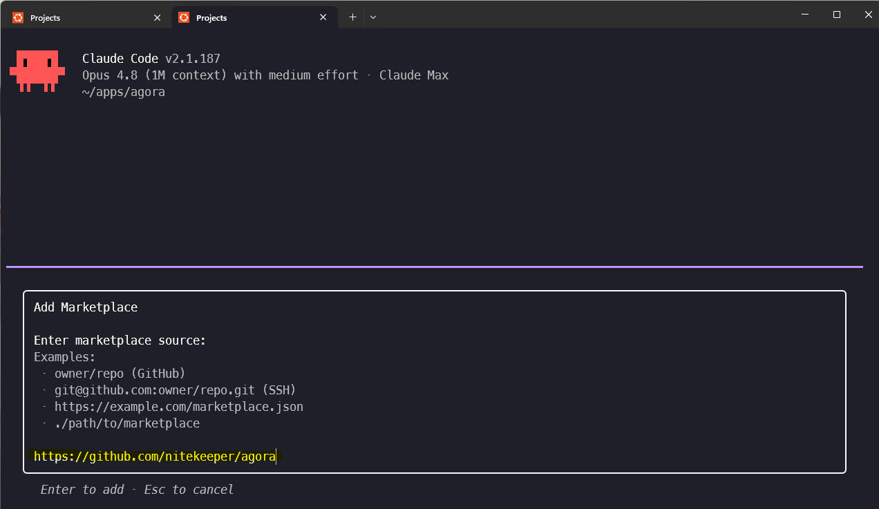Switch to the first Projects tab
Image resolution: width=879 pixels, height=509 pixels.
(87, 17)
